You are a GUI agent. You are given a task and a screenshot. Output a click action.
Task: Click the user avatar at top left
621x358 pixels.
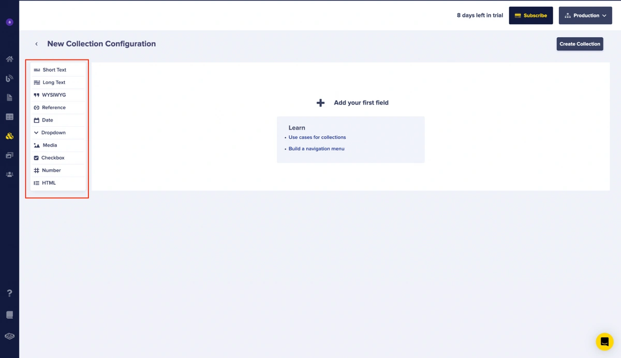[9, 22]
